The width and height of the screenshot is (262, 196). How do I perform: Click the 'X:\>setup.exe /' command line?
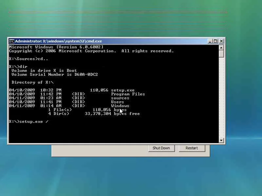click(x=29, y=122)
